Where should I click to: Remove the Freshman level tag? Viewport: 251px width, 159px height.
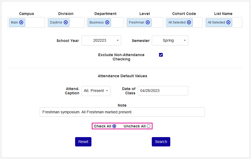coord(148,22)
